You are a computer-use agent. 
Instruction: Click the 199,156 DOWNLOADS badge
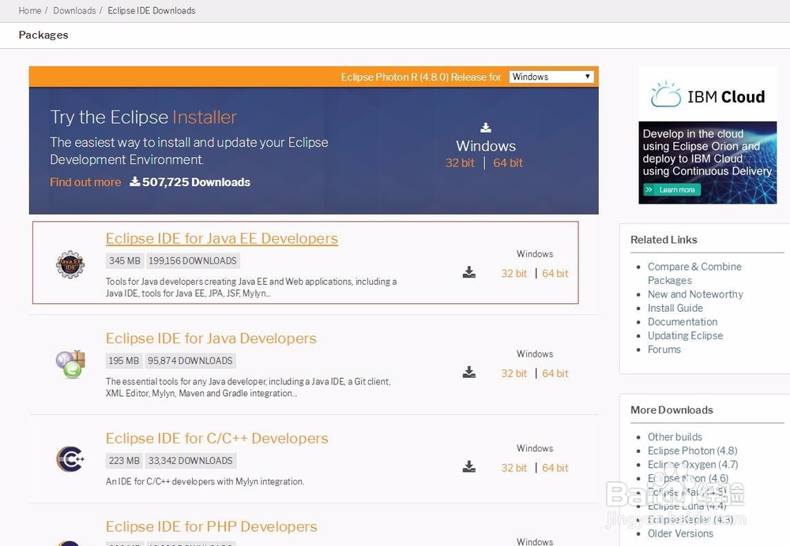[x=193, y=260]
